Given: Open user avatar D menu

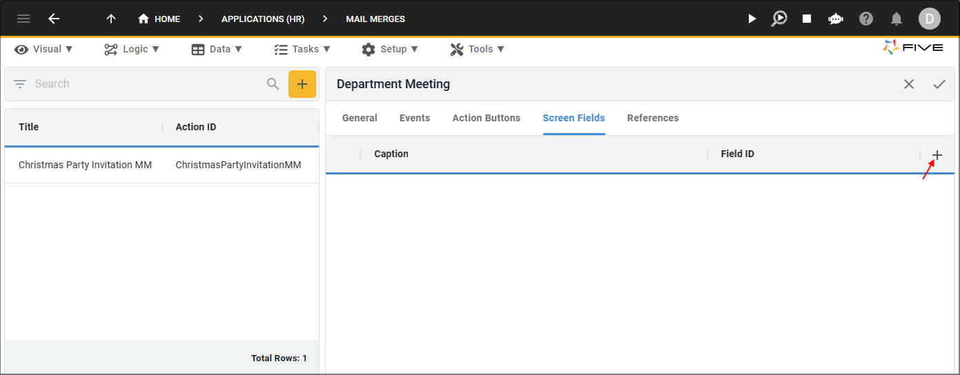Looking at the screenshot, I should tap(930, 19).
